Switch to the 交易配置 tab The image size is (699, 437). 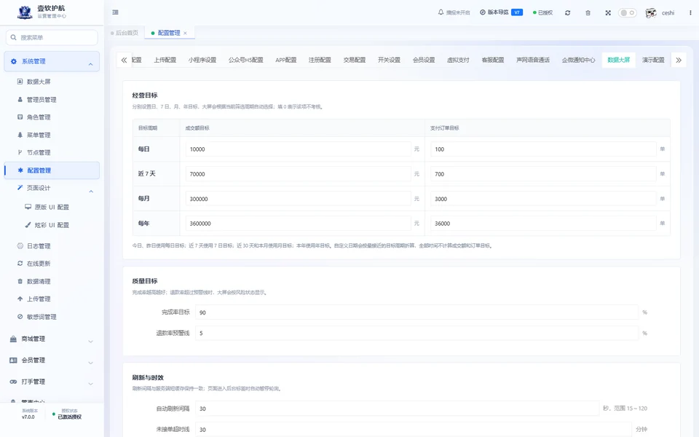pos(355,60)
